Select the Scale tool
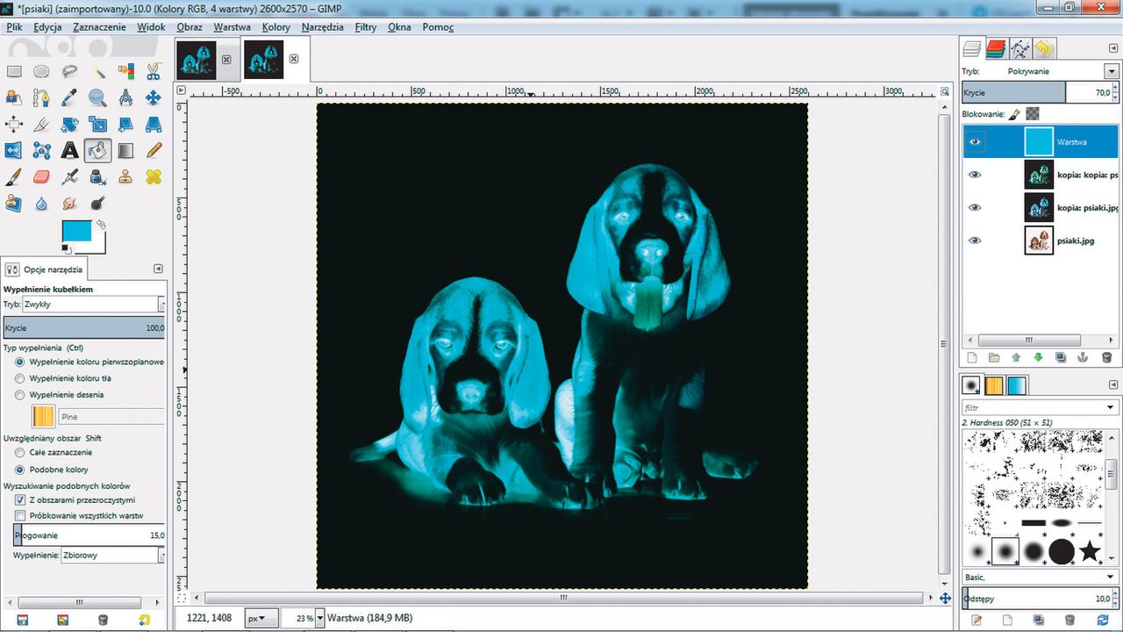 click(x=97, y=125)
